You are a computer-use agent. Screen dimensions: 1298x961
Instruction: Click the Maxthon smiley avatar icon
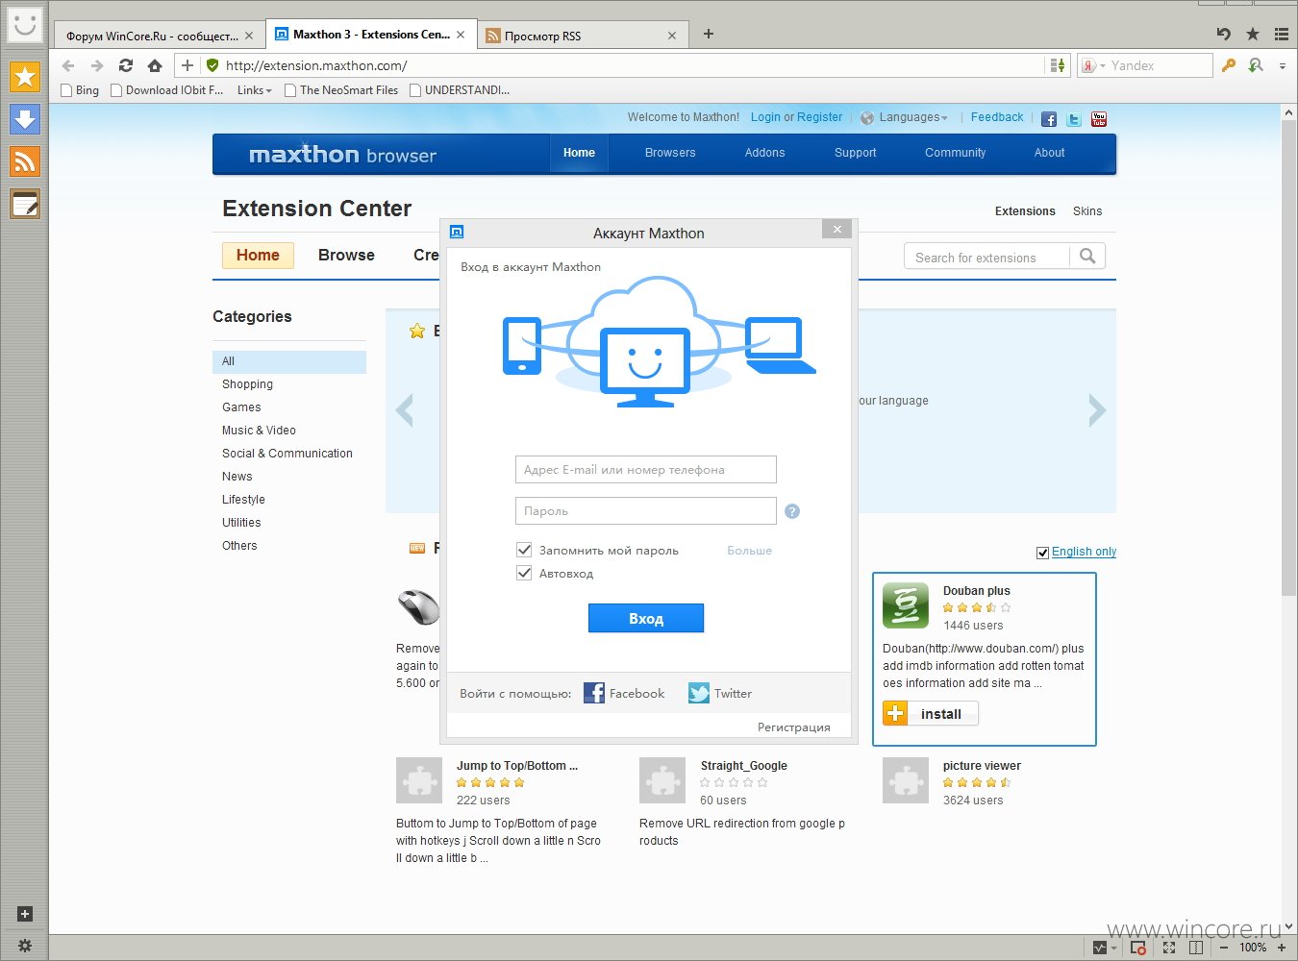pyautogui.click(x=24, y=25)
